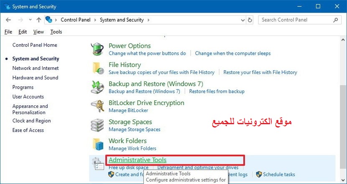Open the BitLocker Drive Encryption lock icon

pyautogui.click(x=97, y=106)
